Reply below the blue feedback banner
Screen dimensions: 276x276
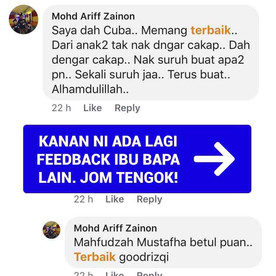point(149,199)
